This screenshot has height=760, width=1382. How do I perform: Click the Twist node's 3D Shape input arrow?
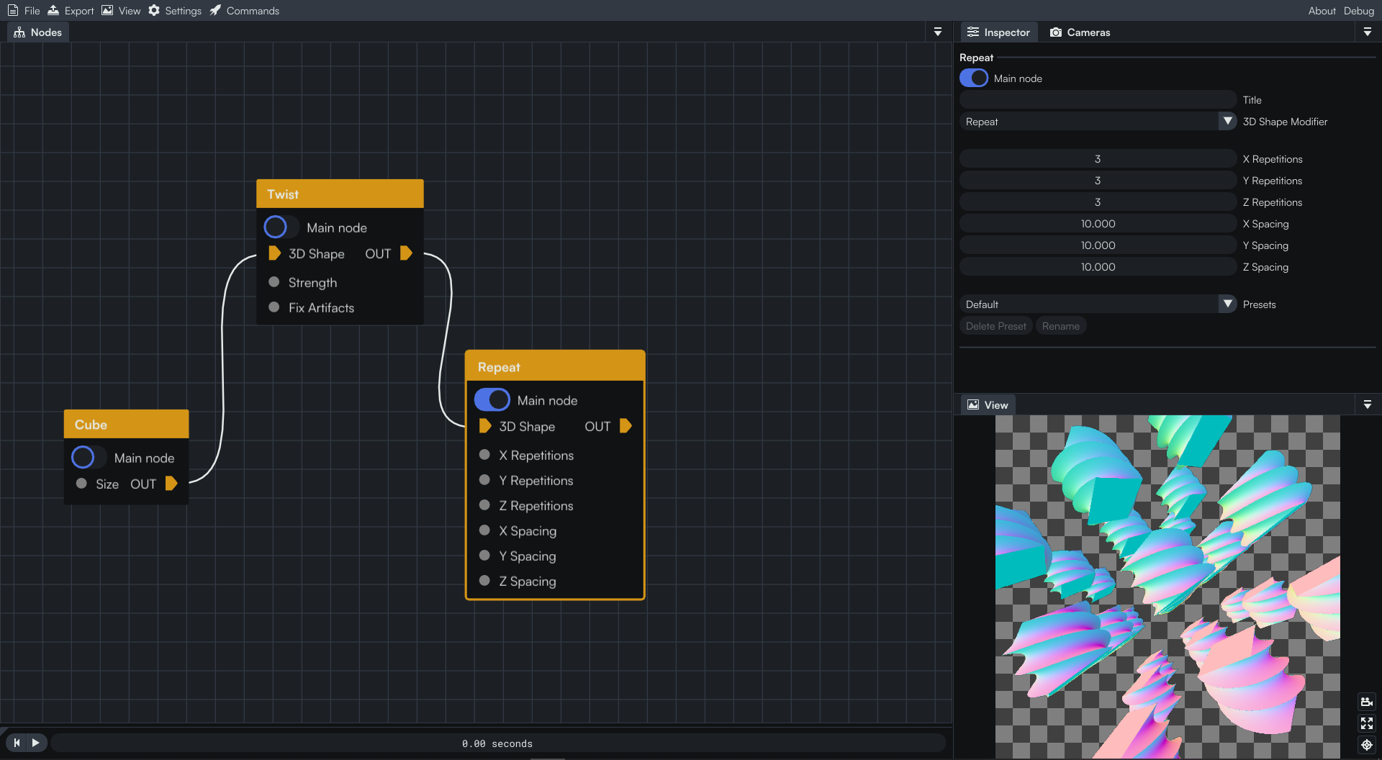[274, 253]
